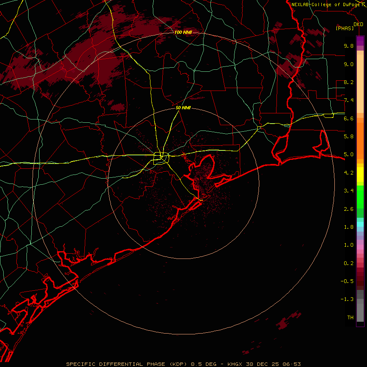Click the 2.6 scale value

tap(349, 209)
